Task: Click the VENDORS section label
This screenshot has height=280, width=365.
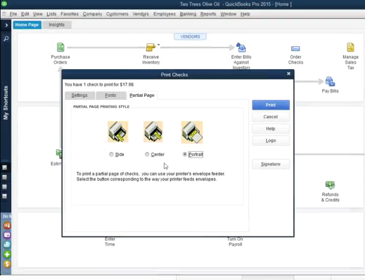Action: pos(190,36)
